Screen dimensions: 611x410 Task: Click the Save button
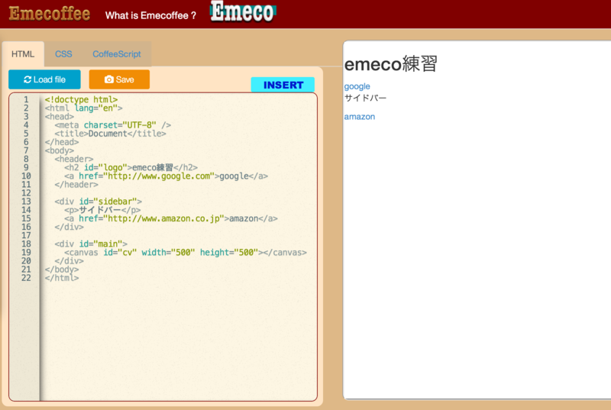tap(119, 79)
